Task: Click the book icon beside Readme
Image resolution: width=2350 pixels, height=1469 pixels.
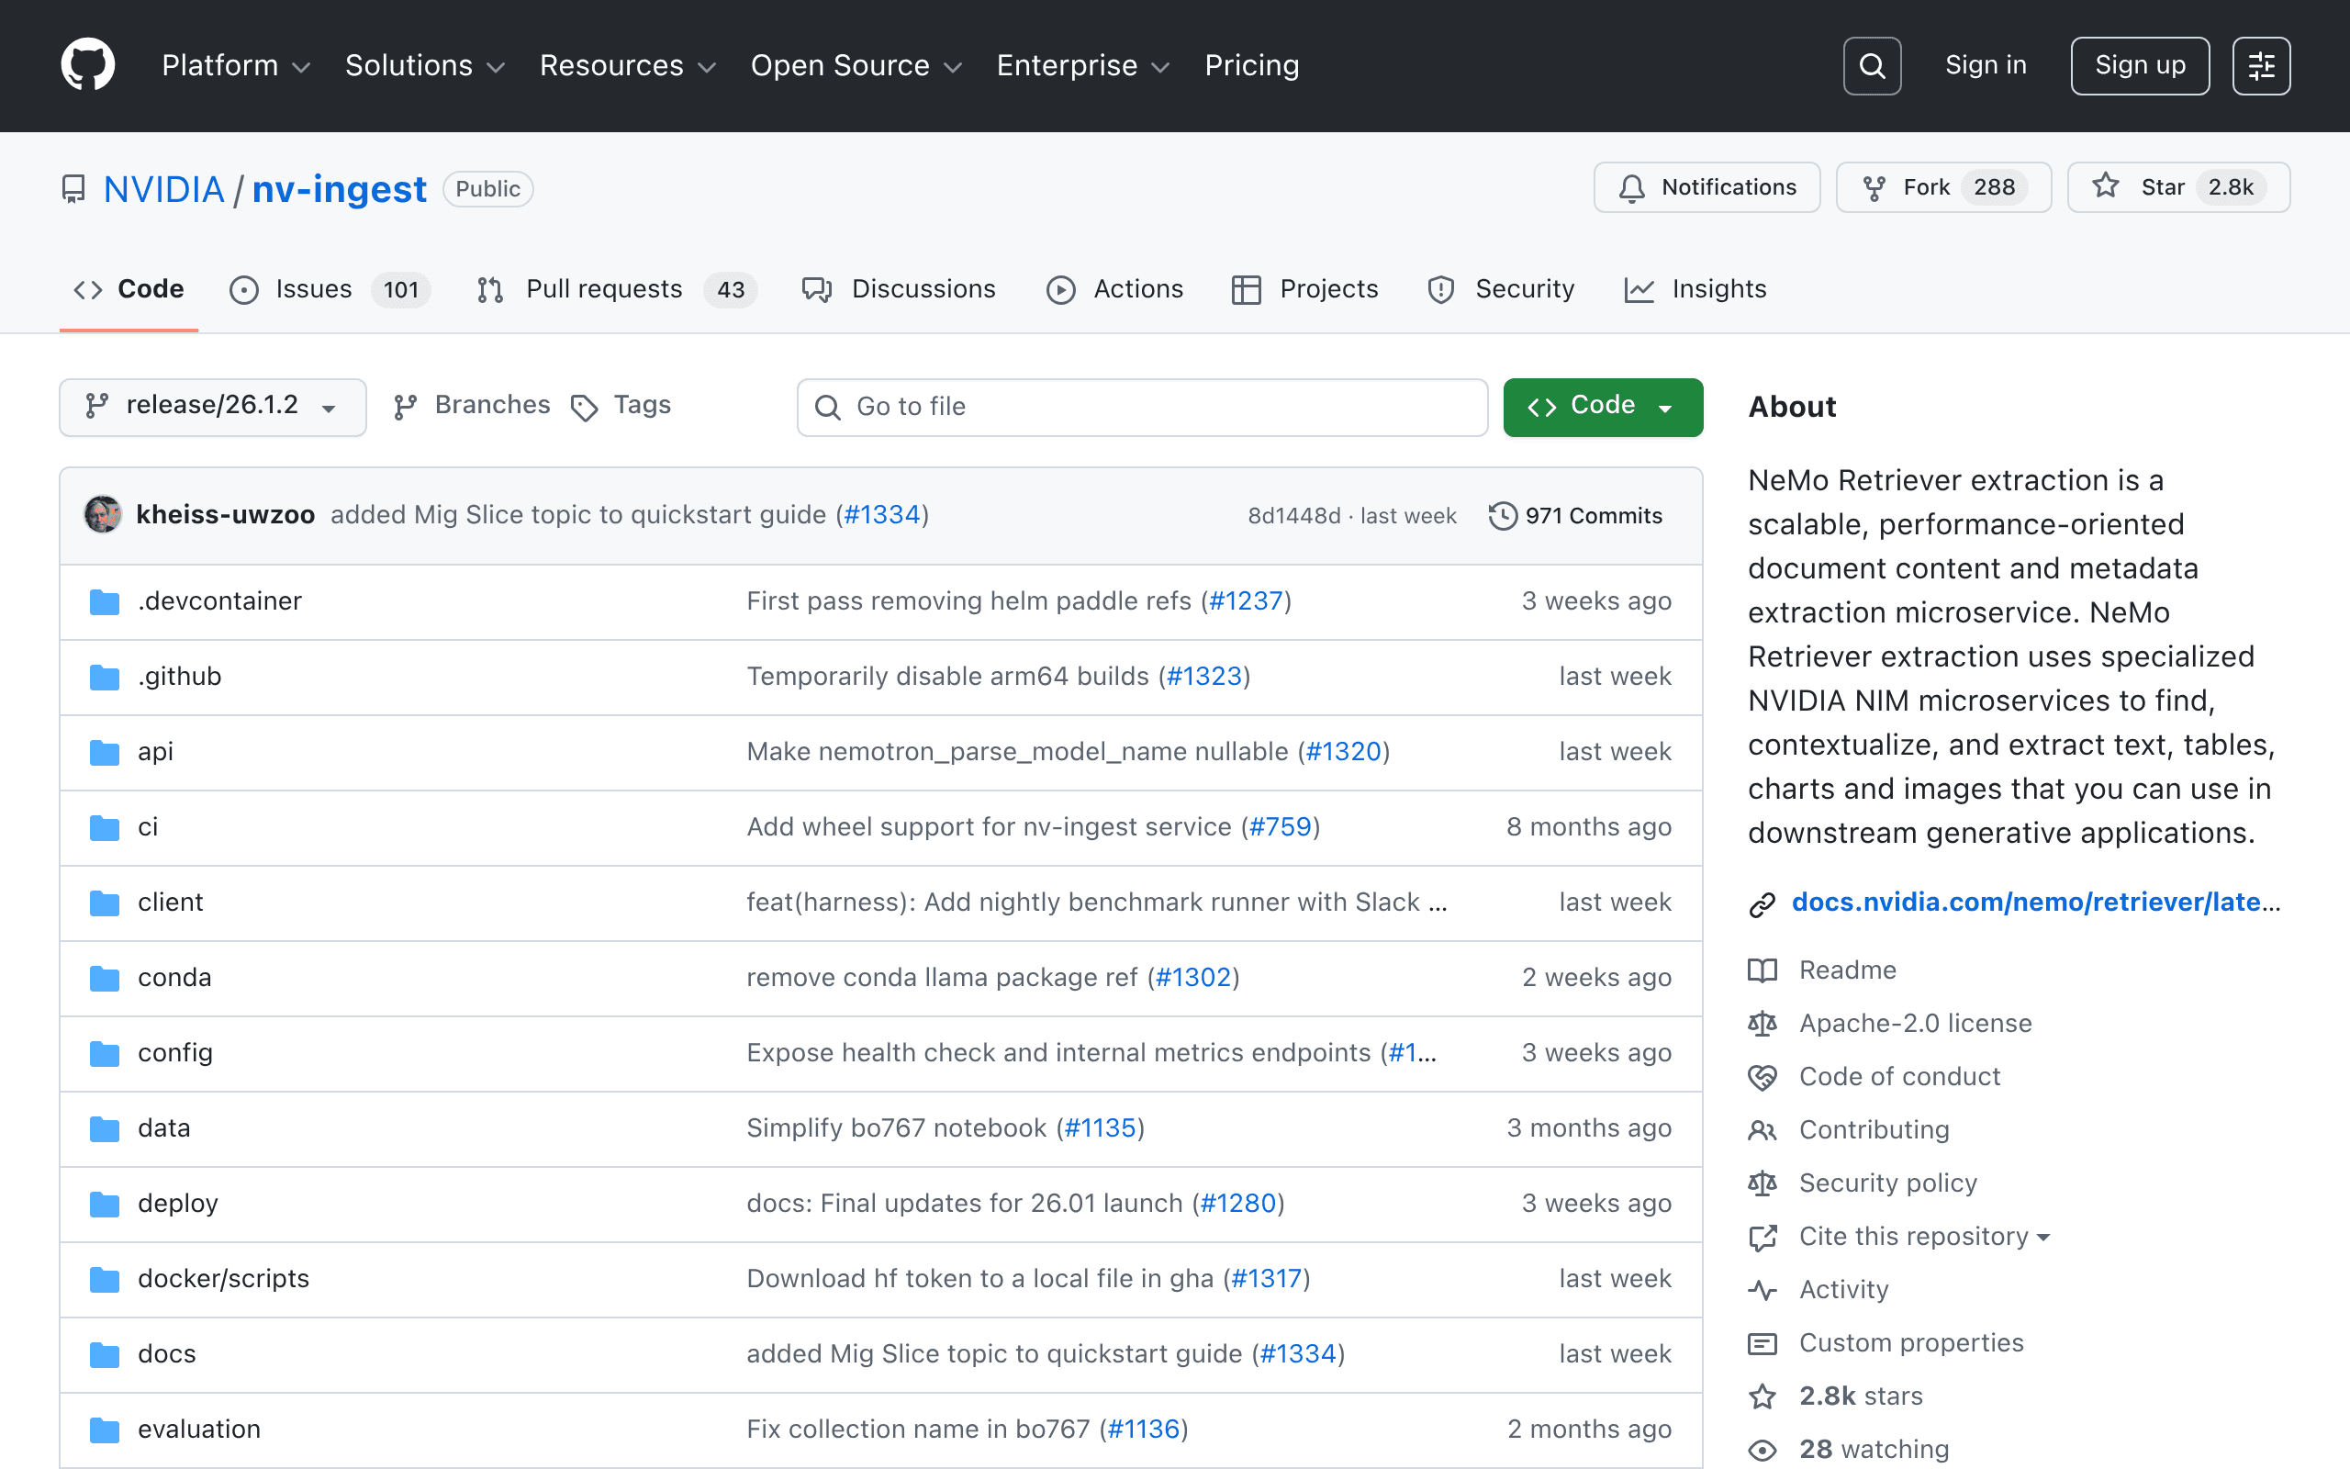Action: [1762, 970]
